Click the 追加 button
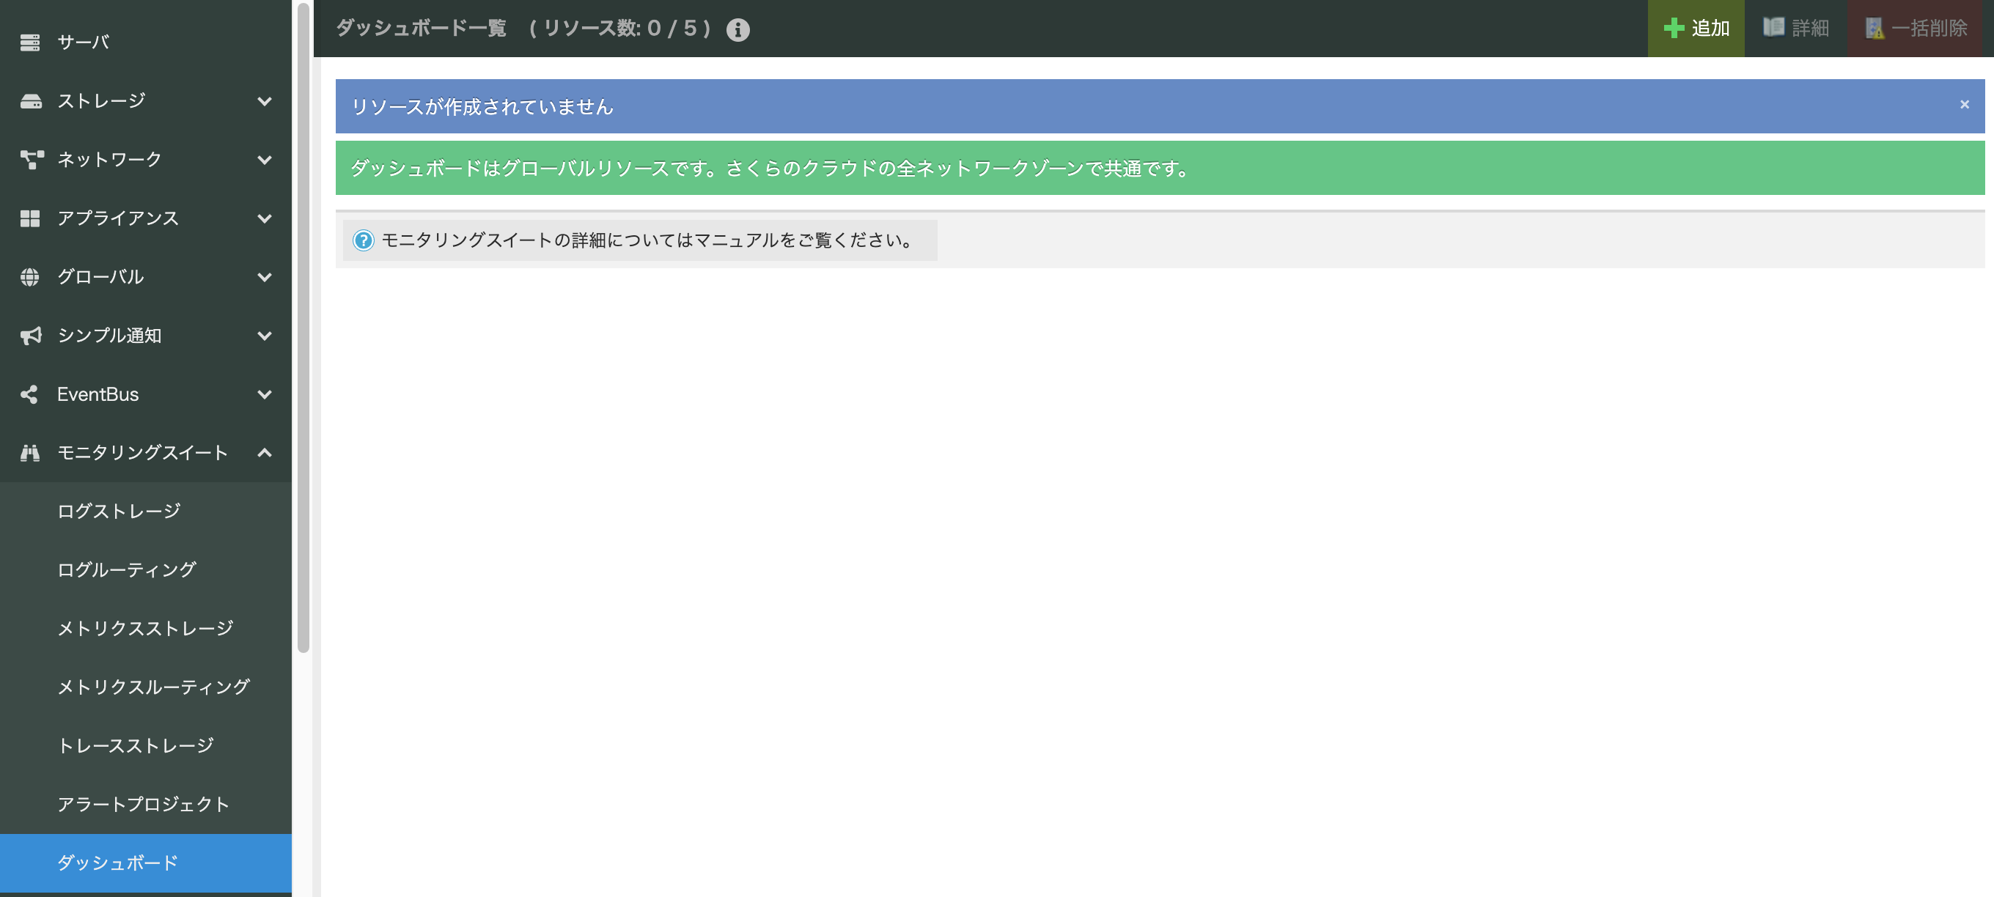The width and height of the screenshot is (1994, 897). pos(1696,28)
